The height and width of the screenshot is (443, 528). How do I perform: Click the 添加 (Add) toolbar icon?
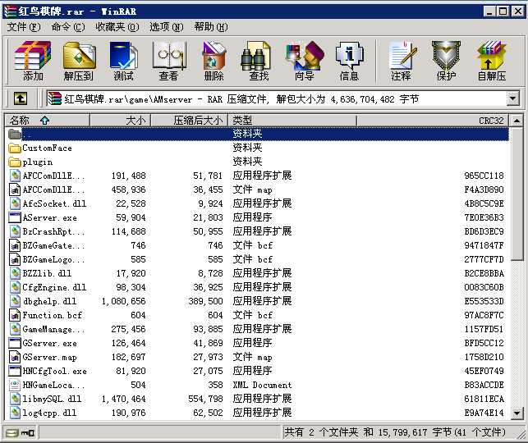pos(33,61)
